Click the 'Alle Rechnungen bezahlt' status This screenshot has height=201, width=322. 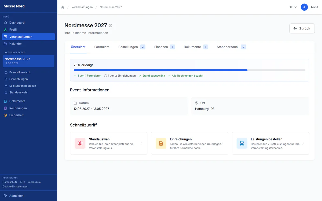[185, 76]
